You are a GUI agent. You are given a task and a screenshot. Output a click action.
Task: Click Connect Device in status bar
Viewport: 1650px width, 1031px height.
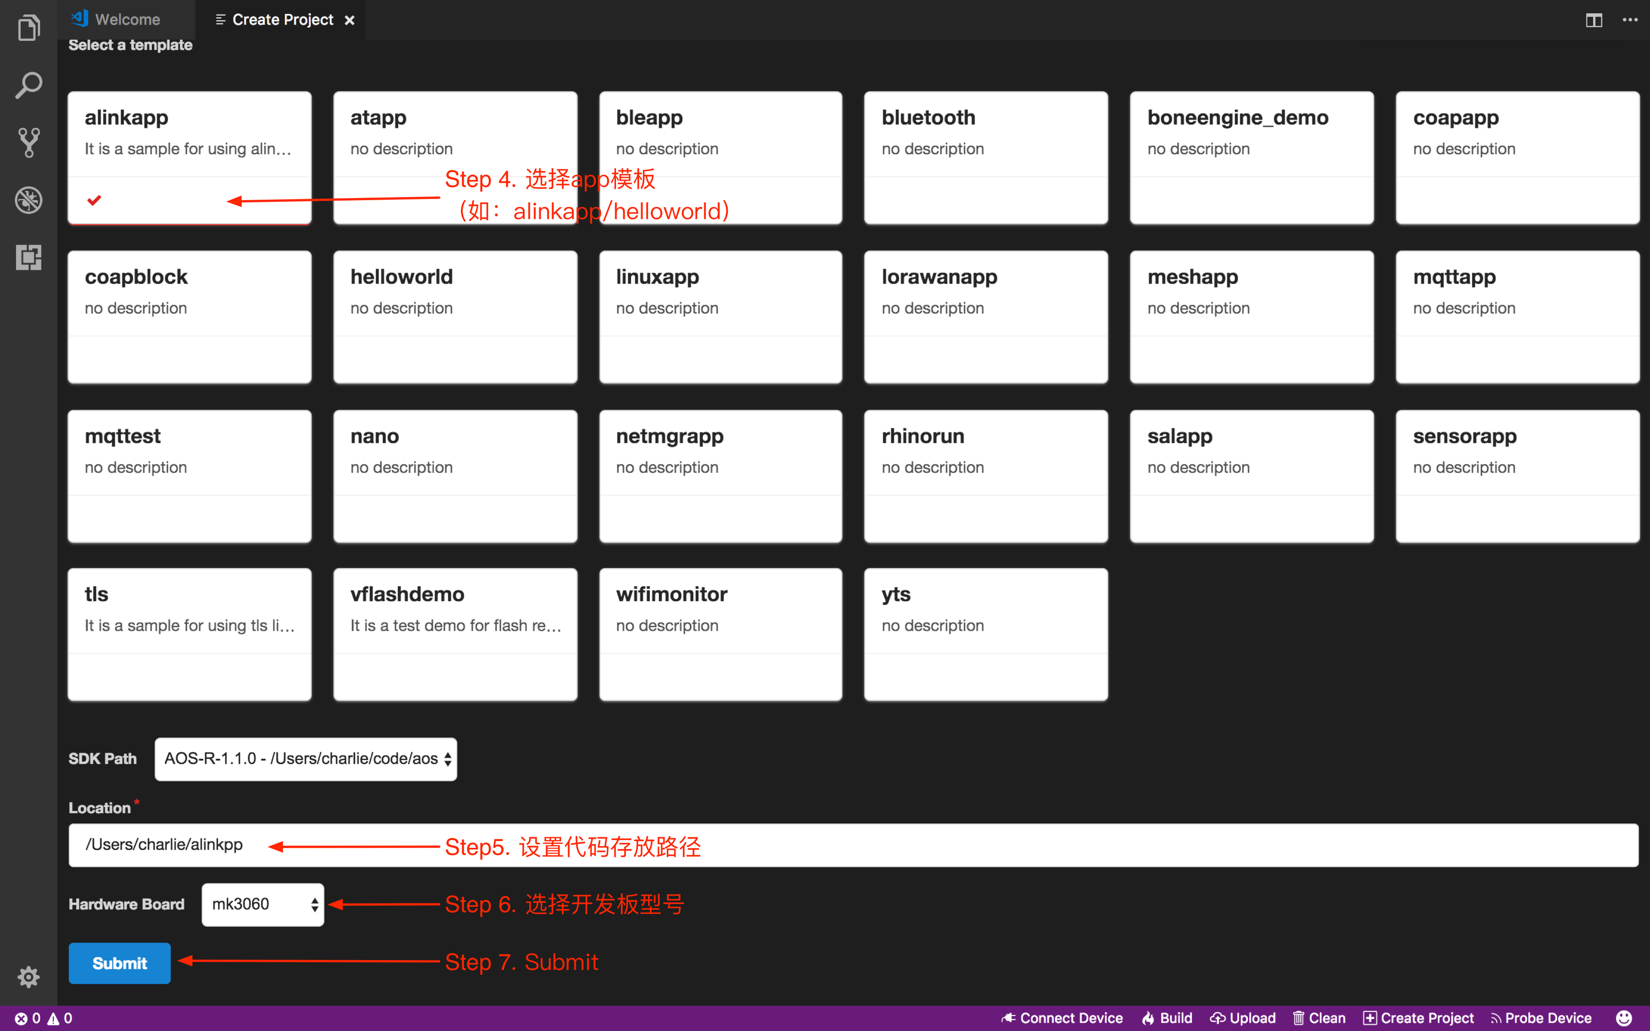[x=1062, y=1018]
